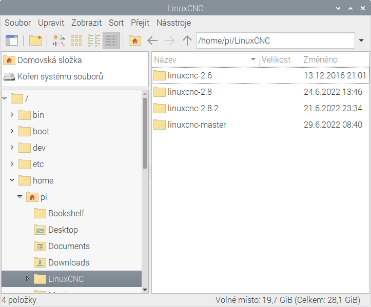
Task: Sort by Název column header
Action: point(205,59)
